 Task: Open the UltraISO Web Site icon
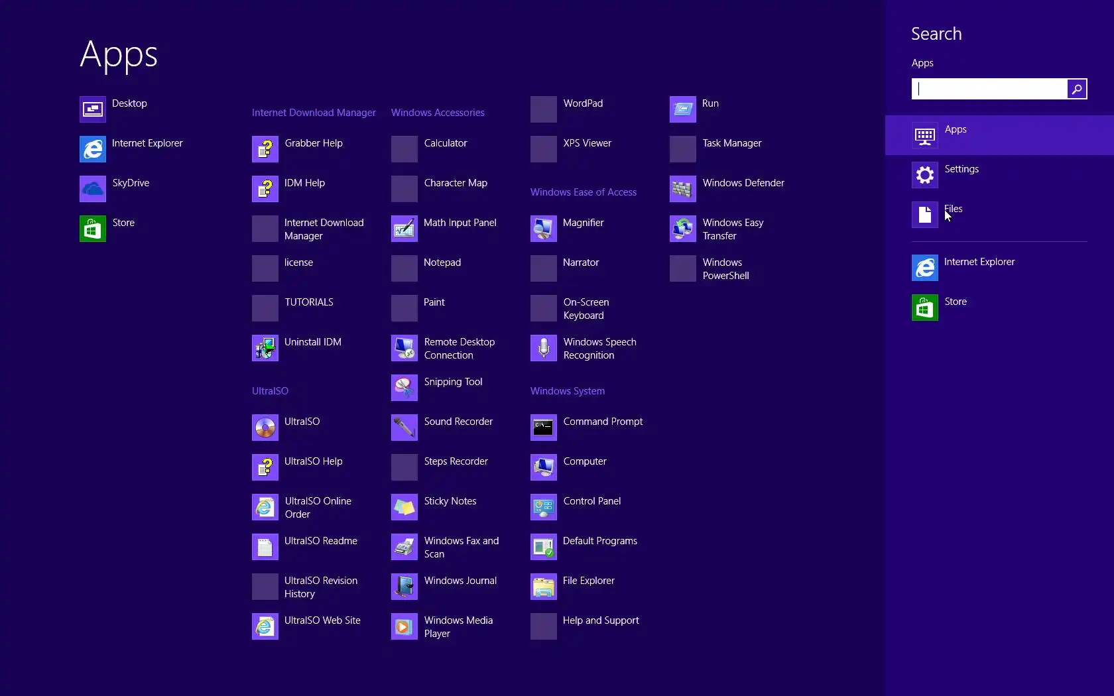pyautogui.click(x=265, y=626)
